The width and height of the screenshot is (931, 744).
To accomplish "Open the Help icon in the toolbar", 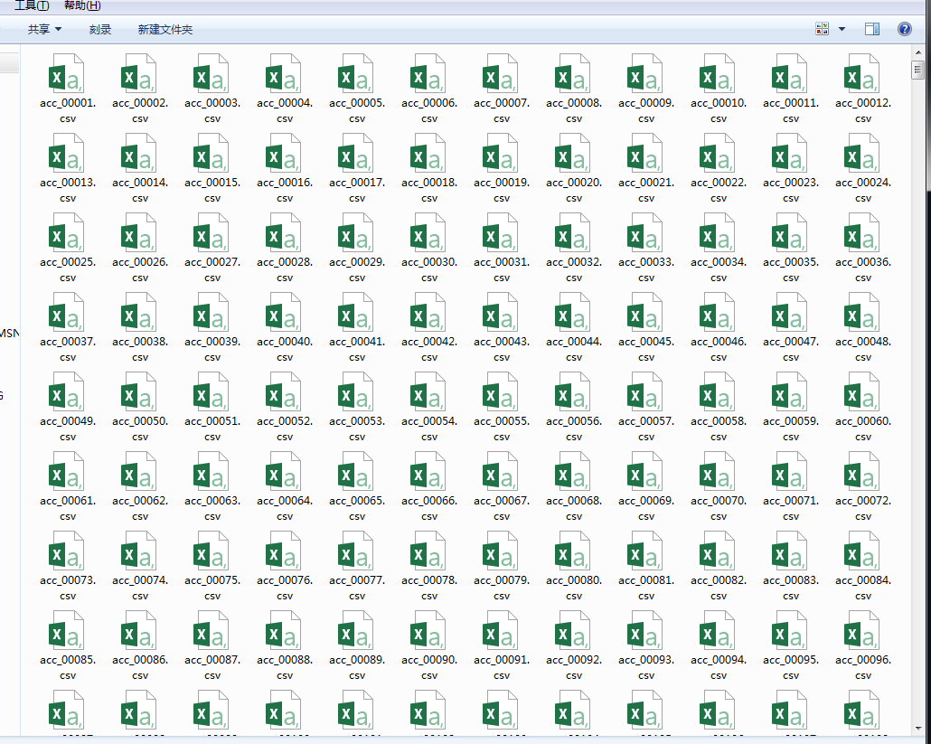I will pyautogui.click(x=904, y=29).
